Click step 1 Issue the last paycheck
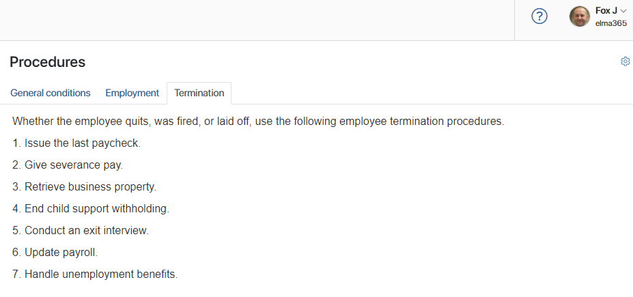The height and width of the screenshot is (297, 633). pyautogui.click(x=76, y=143)
